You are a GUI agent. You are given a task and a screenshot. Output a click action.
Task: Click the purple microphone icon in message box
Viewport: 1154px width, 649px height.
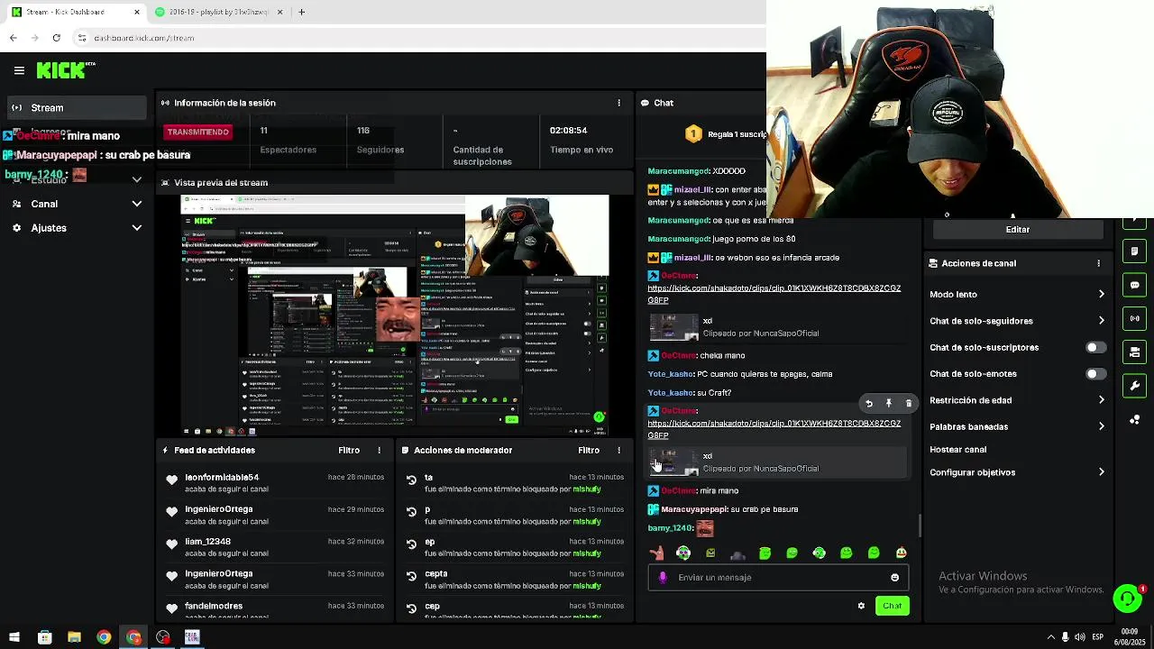(x=664, y=578)
